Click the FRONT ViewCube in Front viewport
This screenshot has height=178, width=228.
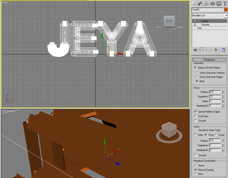coord(169,21)
